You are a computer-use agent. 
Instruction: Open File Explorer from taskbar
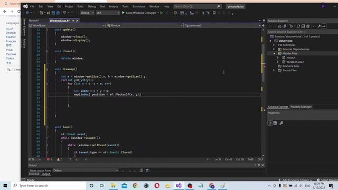[113, 185]
